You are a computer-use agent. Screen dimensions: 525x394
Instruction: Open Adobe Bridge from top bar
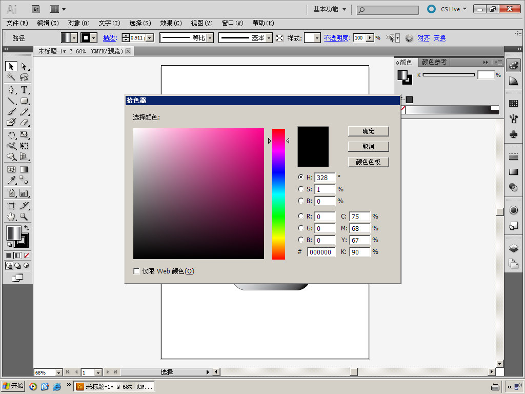click(x=35, y=9)
